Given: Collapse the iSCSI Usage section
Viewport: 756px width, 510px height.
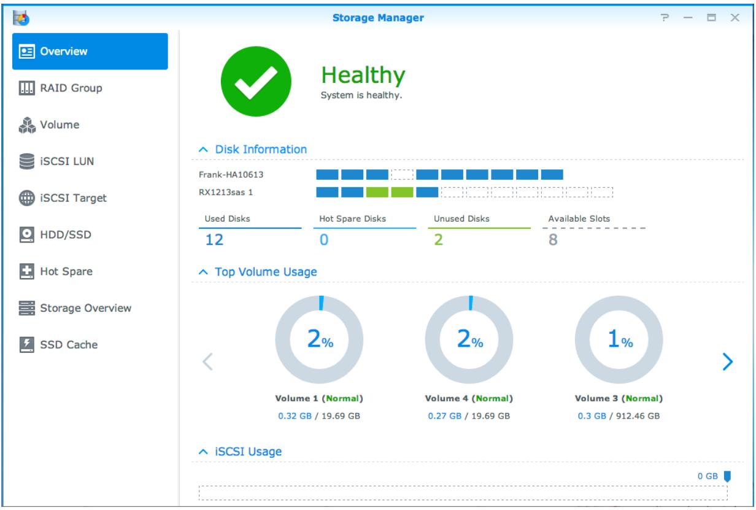Looking at the screenshot, I should pyautogui.click(x=204, y=452).
